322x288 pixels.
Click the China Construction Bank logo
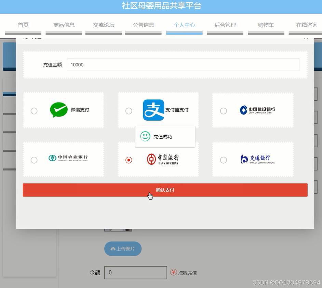click(x=257, y=110)
